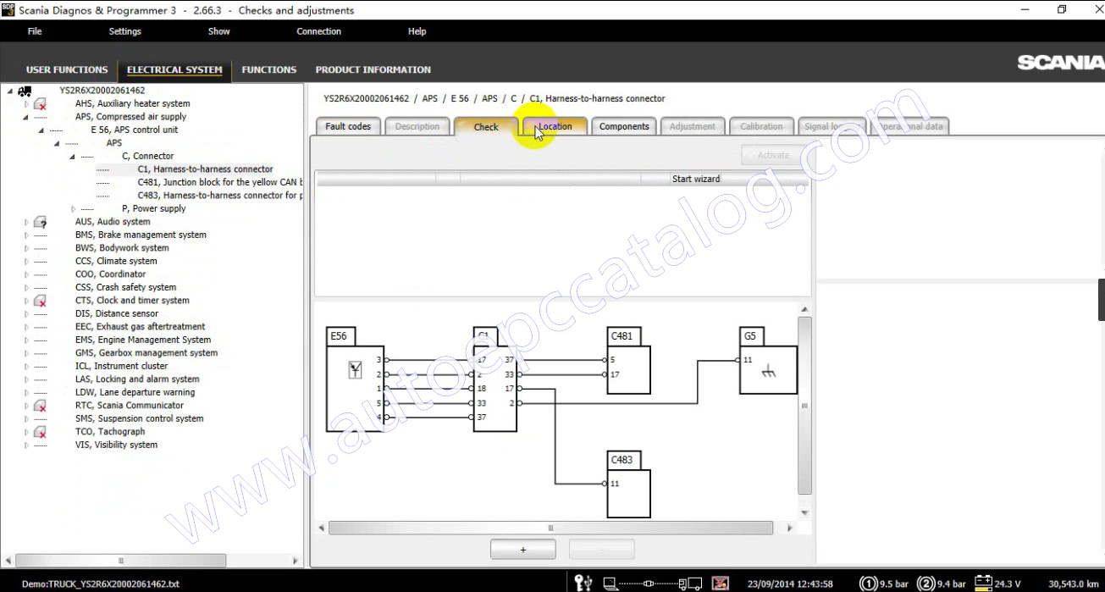Click the E56 label in the wiring diagram
The height and width of the screenshot is (592, 1105).
click(339, 336)
